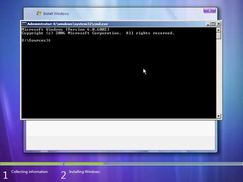
Task: Click the Installing Windows step label
Action: pyautogui.click(x=84, y=172)
